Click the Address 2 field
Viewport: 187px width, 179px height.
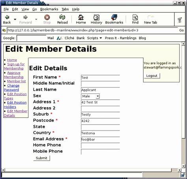101,108
